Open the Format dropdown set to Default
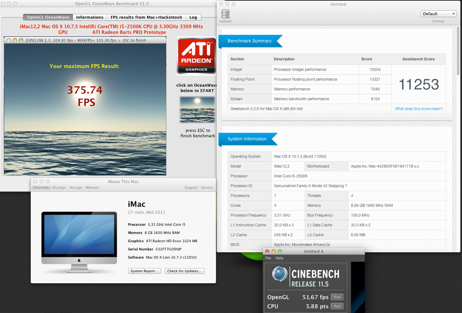 click(439, 14)
